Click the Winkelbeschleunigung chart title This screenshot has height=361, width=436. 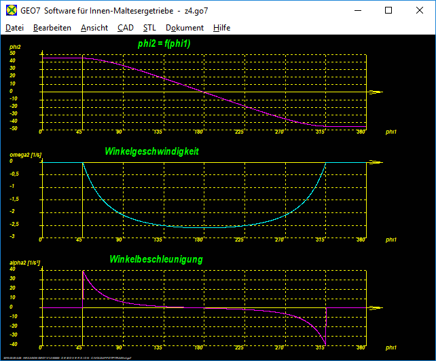click(x=156, y=259)
